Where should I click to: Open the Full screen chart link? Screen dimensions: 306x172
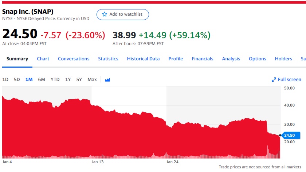[x=286, y=80]
